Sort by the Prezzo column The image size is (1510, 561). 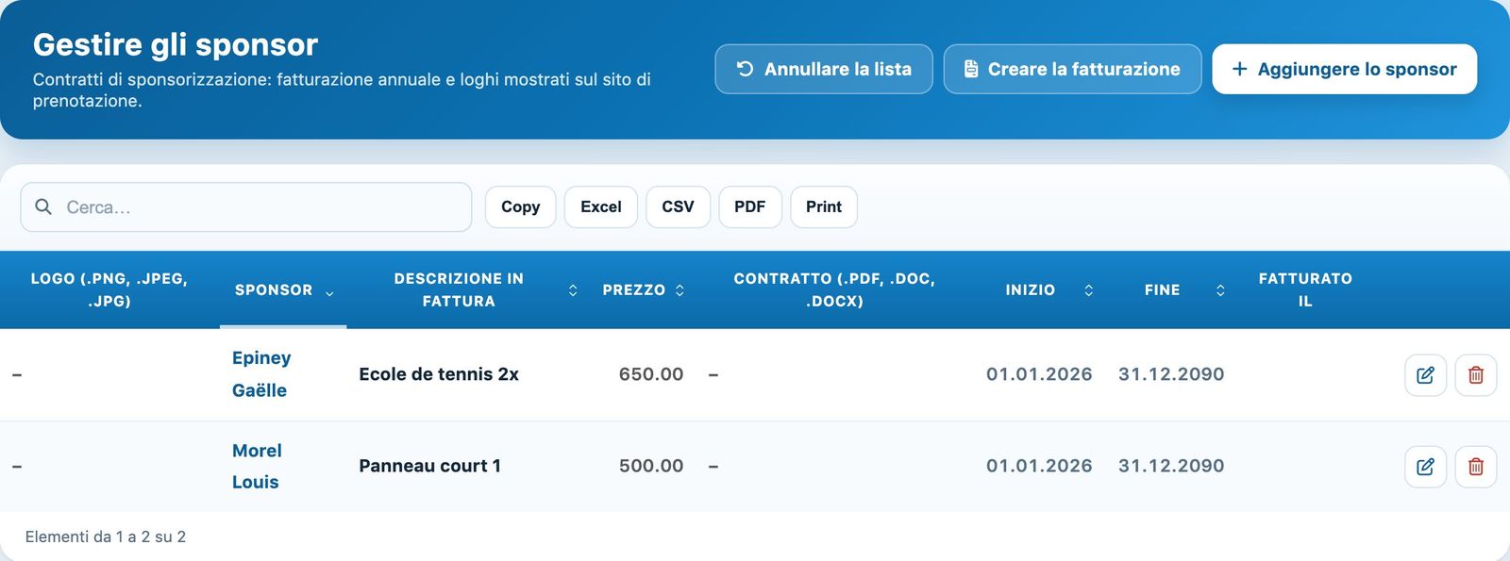644,290
